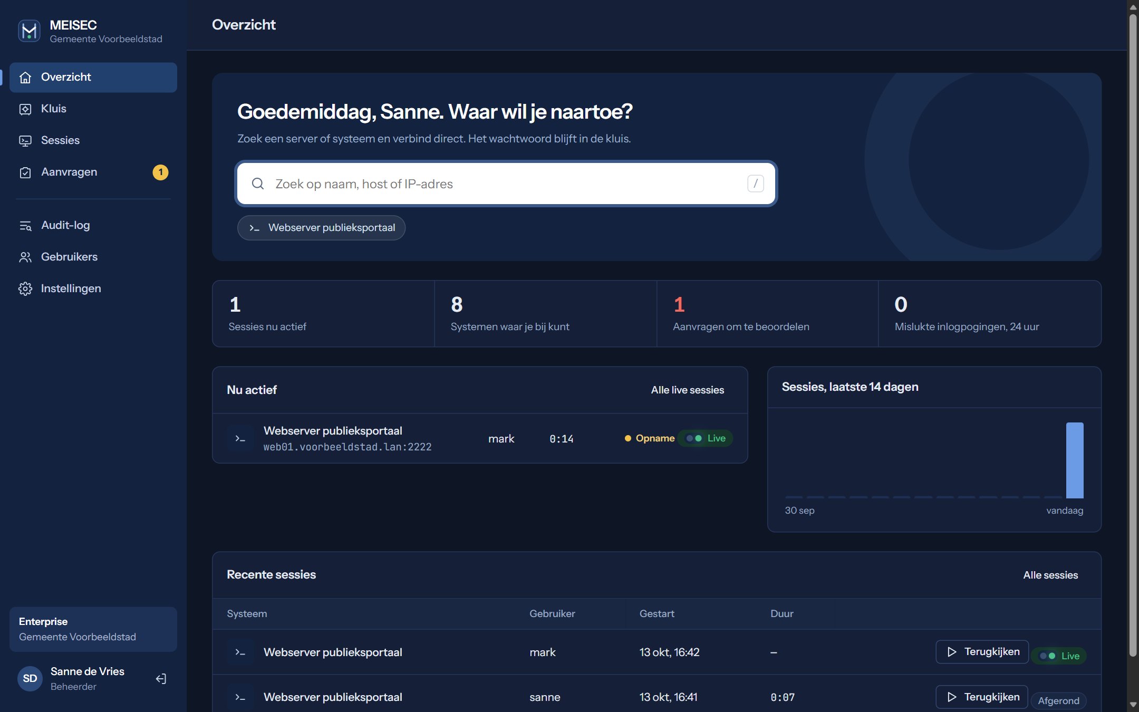Click the magnifier icon in search box
The width and height of the screenshot is (1139, 712).
coord(258,184)
